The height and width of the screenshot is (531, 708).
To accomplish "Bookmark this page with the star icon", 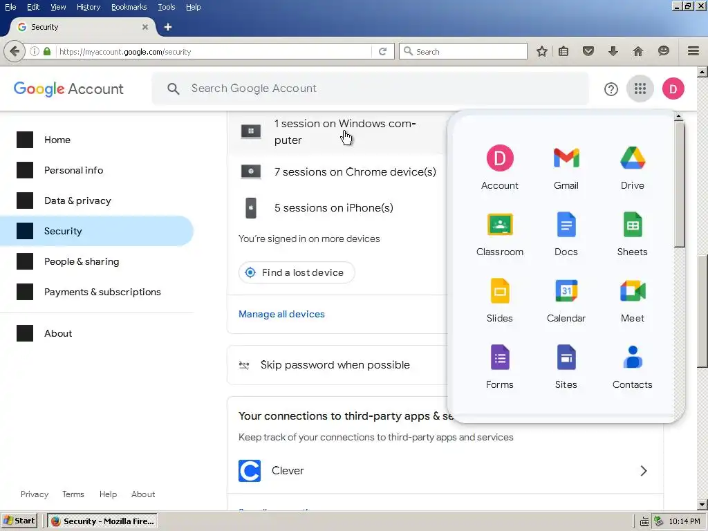I will [x=542, y=51].
